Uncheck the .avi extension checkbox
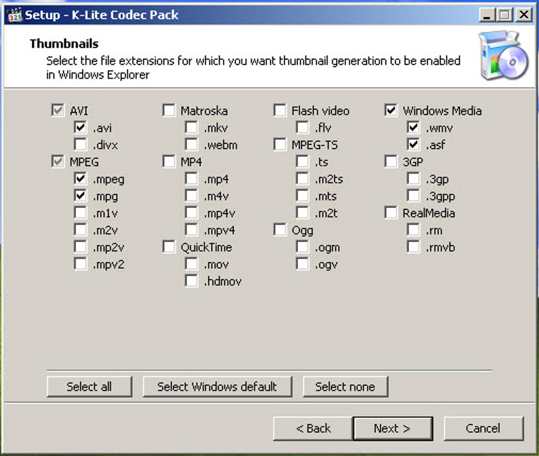The width and height of the screenshot is (539, 456). pos(80,128)
